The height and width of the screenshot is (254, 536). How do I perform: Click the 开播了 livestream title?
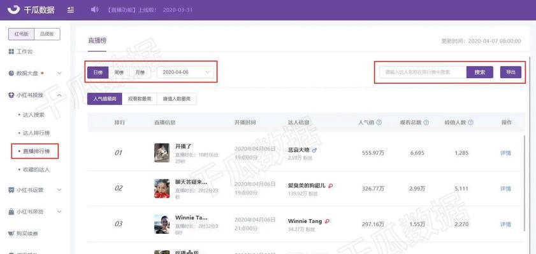coord(183,146)
